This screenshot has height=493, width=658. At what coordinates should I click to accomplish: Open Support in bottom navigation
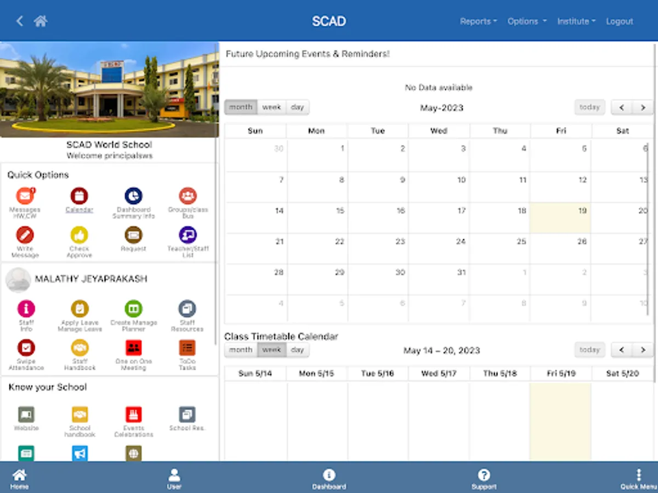click(484, 479)
